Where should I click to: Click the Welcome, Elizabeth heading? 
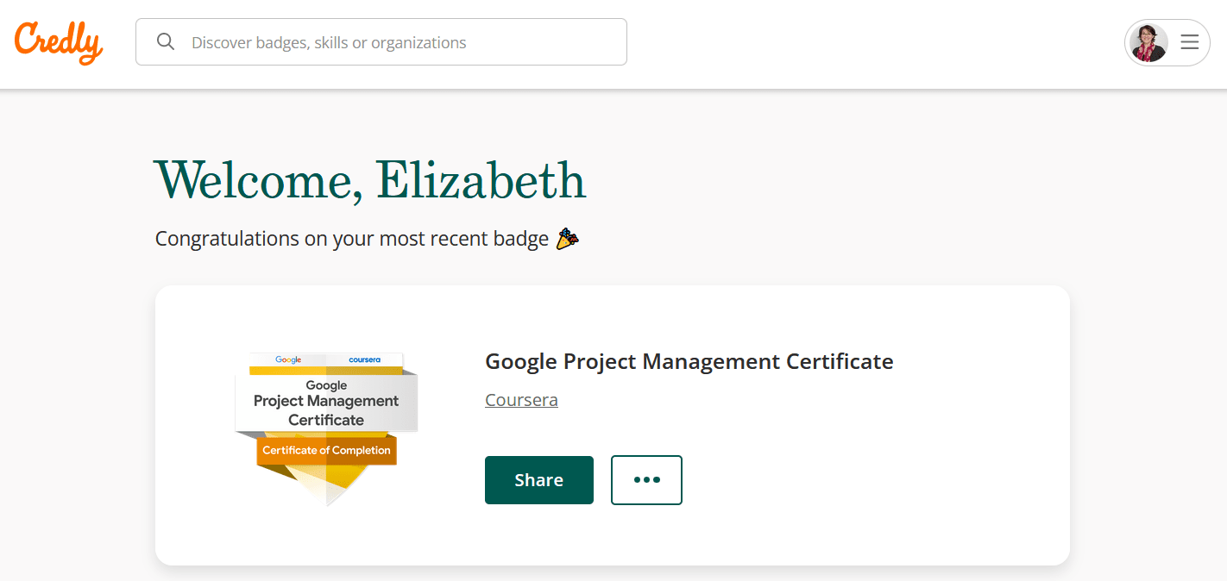click(371, 181)
